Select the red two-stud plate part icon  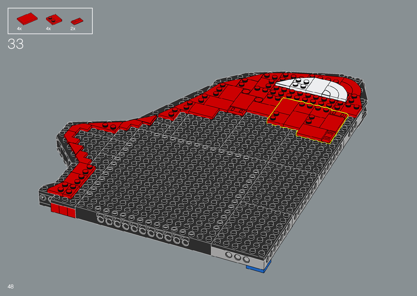click(54, 19)
